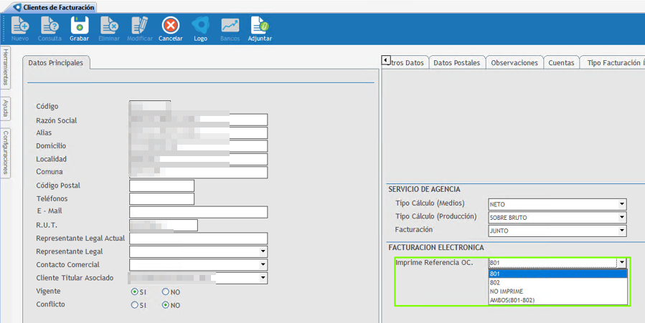Set Conflicto to NO
Screen dimensions: 645x323
(165, 305)
